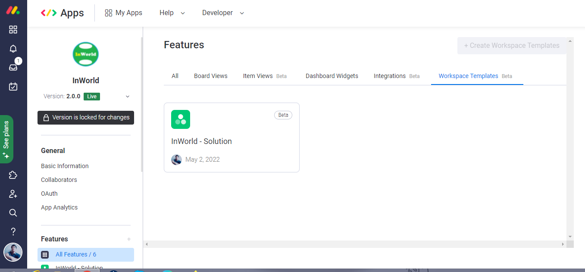Open the OAuth settings

(49, 194)
